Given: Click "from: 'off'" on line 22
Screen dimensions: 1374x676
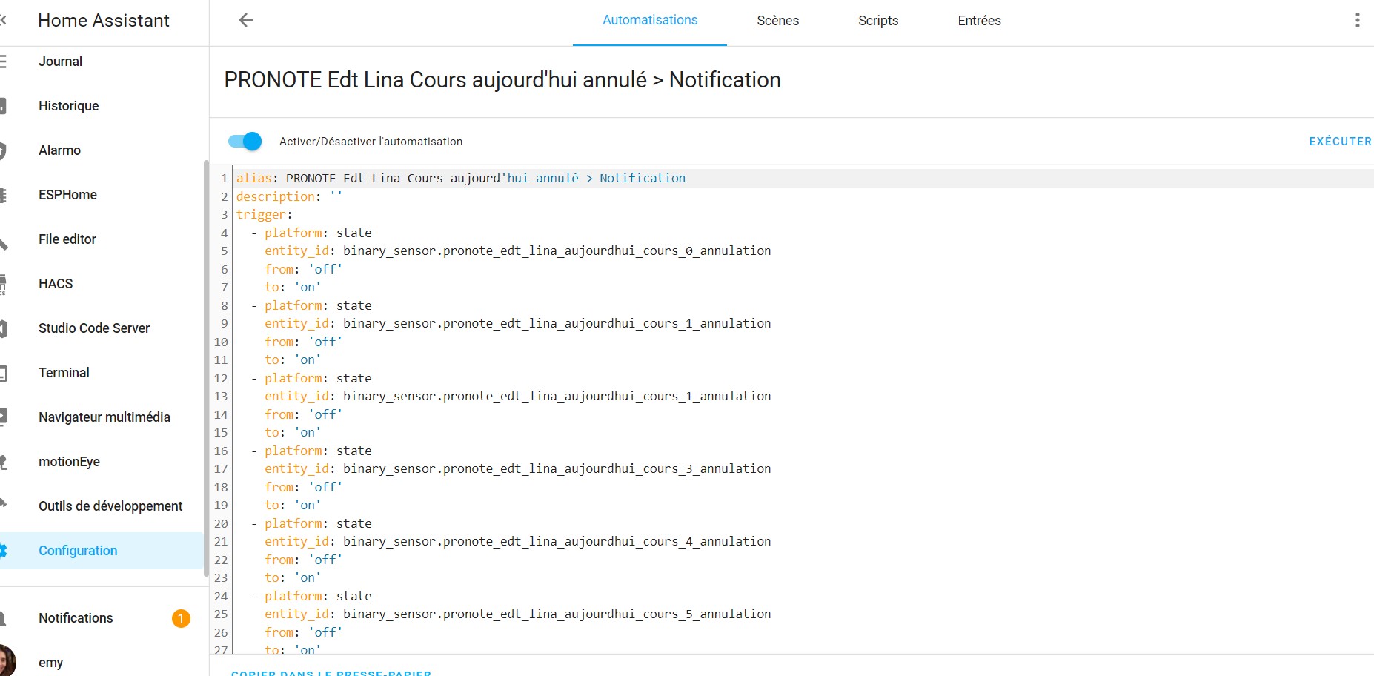Looking at the screenshot, I should (304, 560).
